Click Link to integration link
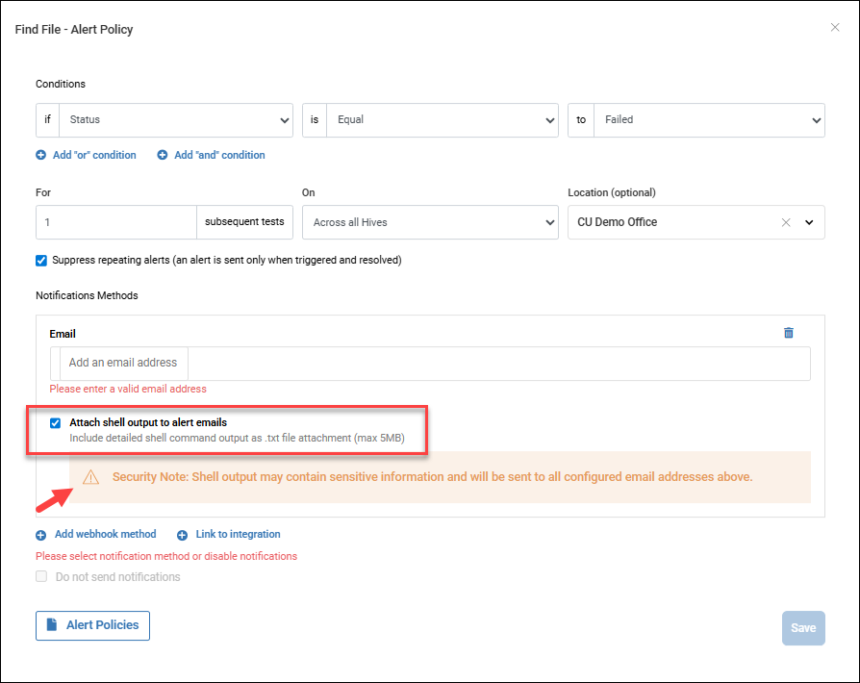 pos(238,534)
